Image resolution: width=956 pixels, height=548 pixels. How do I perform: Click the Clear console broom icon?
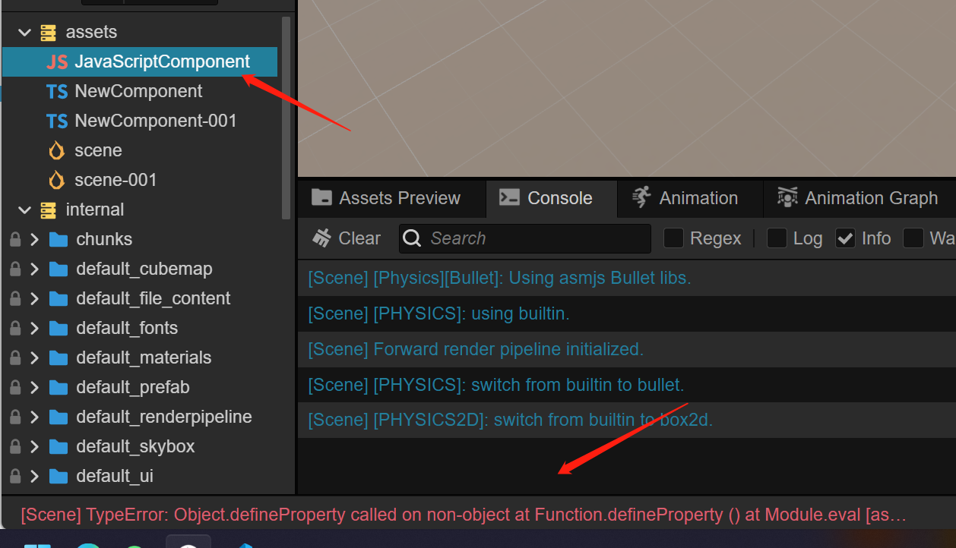(x=322, y=238)
